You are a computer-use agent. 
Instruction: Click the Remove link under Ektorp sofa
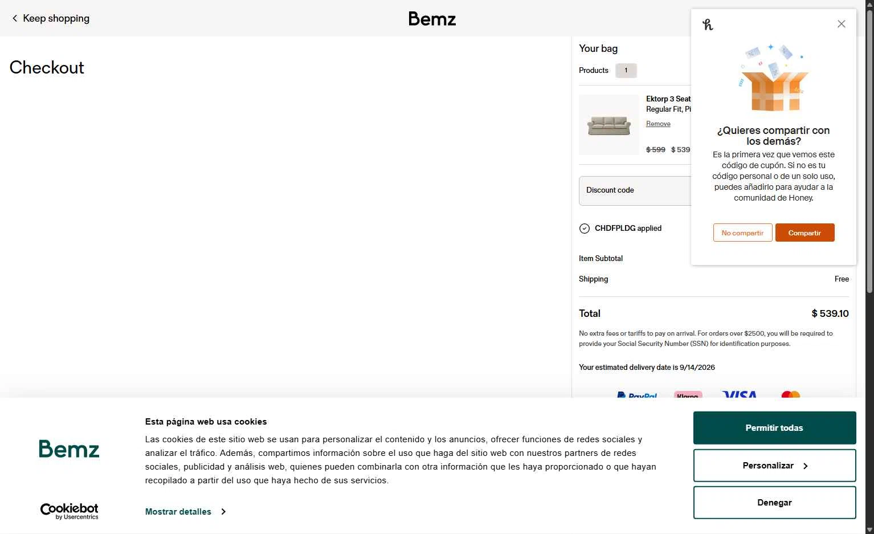tap(658, 124)
